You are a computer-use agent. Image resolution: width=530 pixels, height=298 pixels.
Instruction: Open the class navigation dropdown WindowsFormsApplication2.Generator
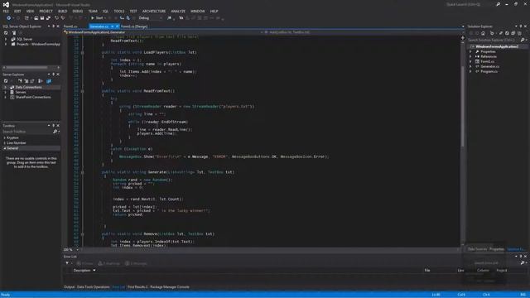click(x=162, y=32)
